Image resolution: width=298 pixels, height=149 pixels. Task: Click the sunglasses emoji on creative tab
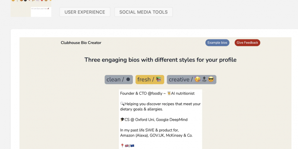click(211, 79)
